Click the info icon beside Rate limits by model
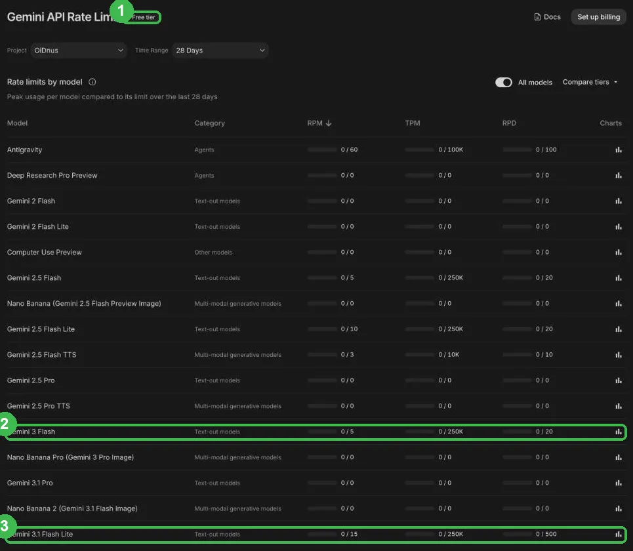633x551 pixels. pos(92,82)
